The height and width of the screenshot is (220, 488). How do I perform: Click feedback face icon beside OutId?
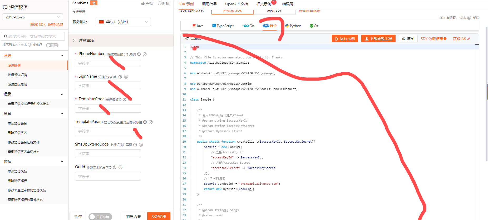120,167
